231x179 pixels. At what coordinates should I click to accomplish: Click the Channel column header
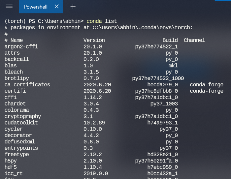coord(194,40)
